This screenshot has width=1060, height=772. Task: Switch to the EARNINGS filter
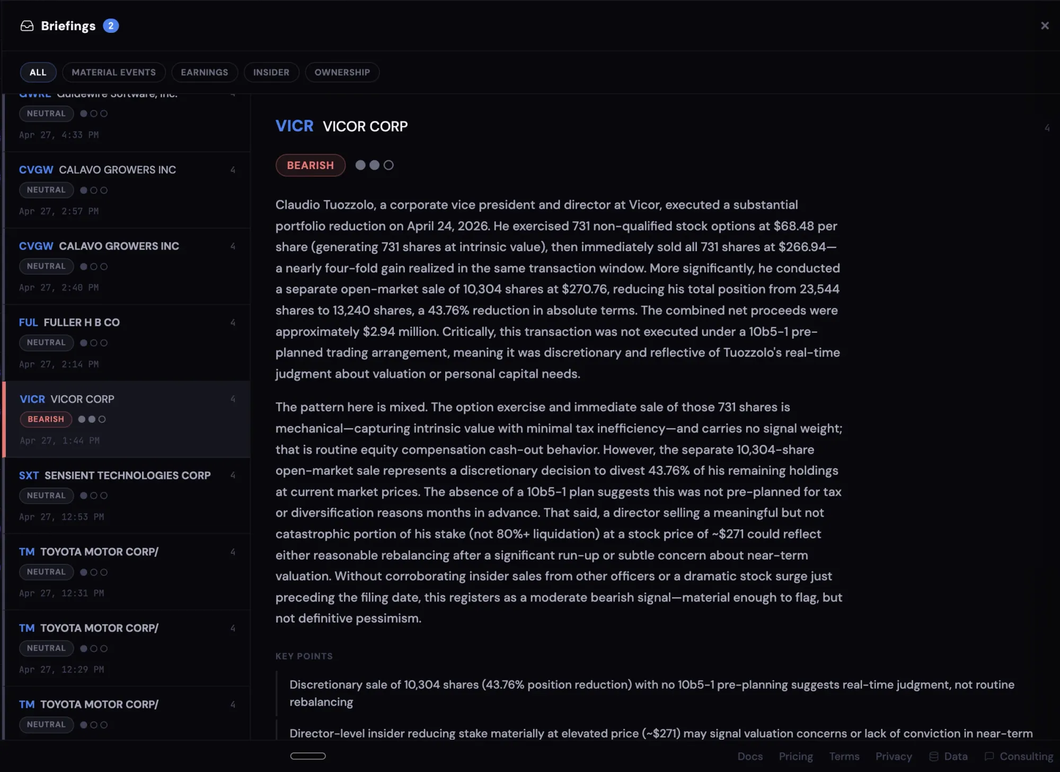(204, 72)
